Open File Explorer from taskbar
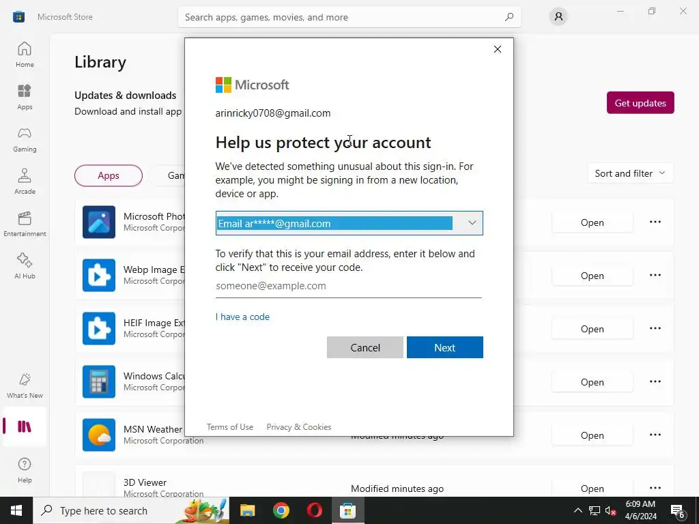Screen dimensions: 699x524 pos(247,510)
